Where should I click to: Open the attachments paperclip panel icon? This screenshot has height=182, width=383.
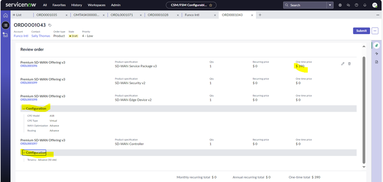[x=377, y=45]
